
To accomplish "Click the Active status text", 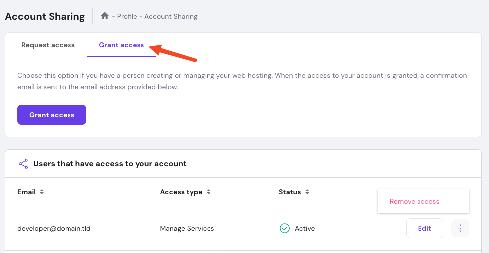I will point(305,229).
